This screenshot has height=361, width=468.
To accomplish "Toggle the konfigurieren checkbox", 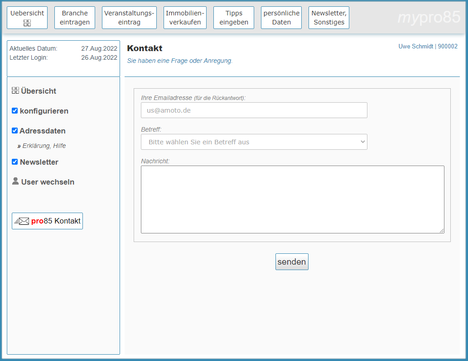I will pyautogui.click(x=15, y=111).
